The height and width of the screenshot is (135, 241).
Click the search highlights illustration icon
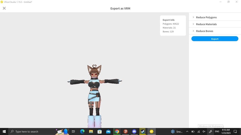pos(62,131)
